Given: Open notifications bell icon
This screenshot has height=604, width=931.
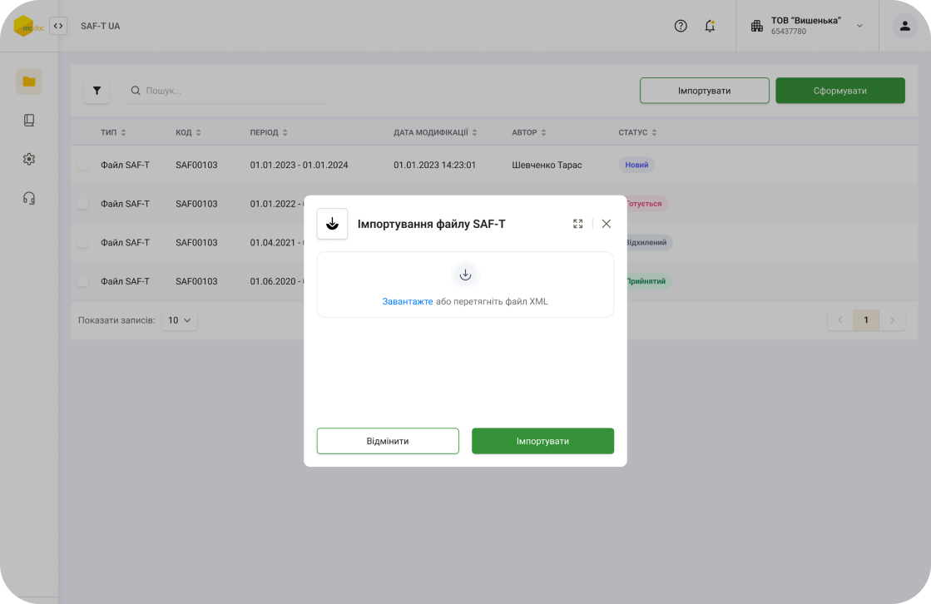Looking at the screenshot, I should [710, 26].
